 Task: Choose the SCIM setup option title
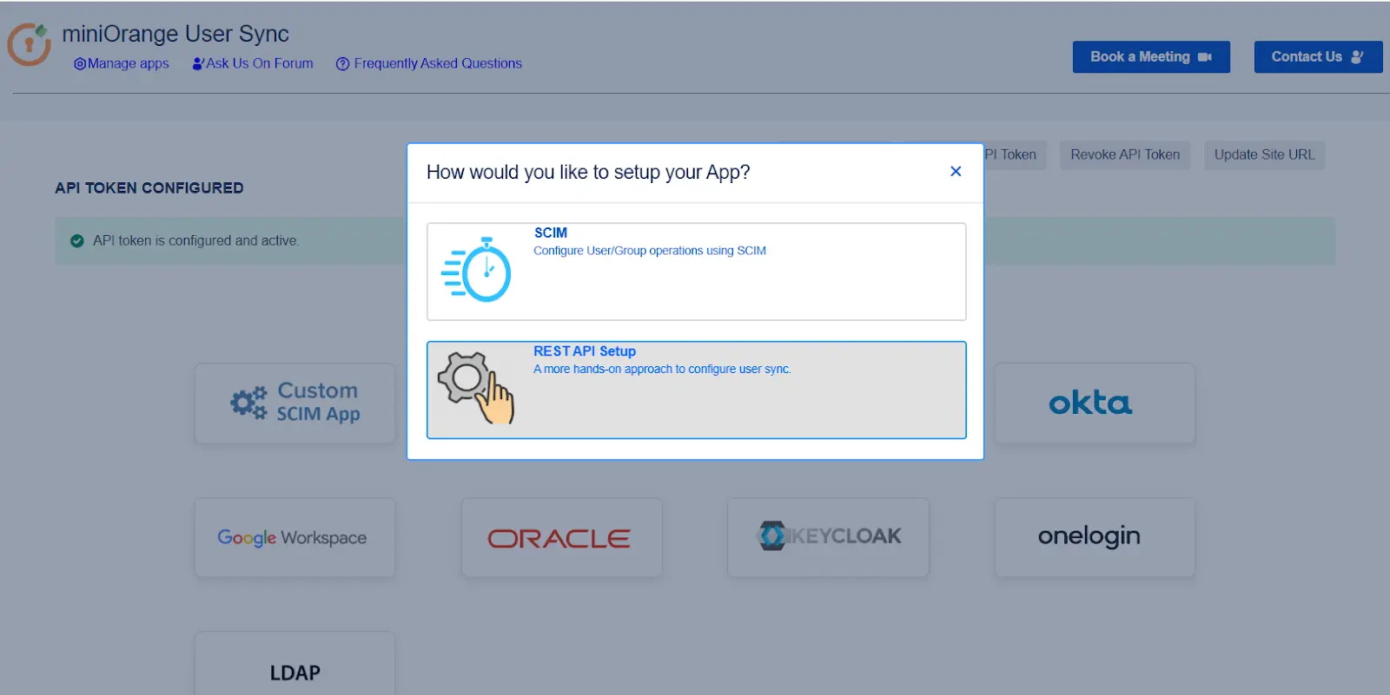(x=551, y=233)
